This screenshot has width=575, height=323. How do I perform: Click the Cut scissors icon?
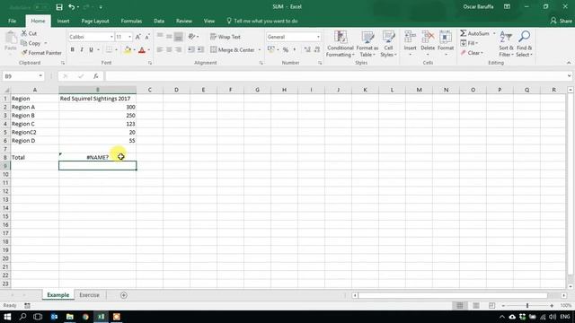[x=24, y=33]
